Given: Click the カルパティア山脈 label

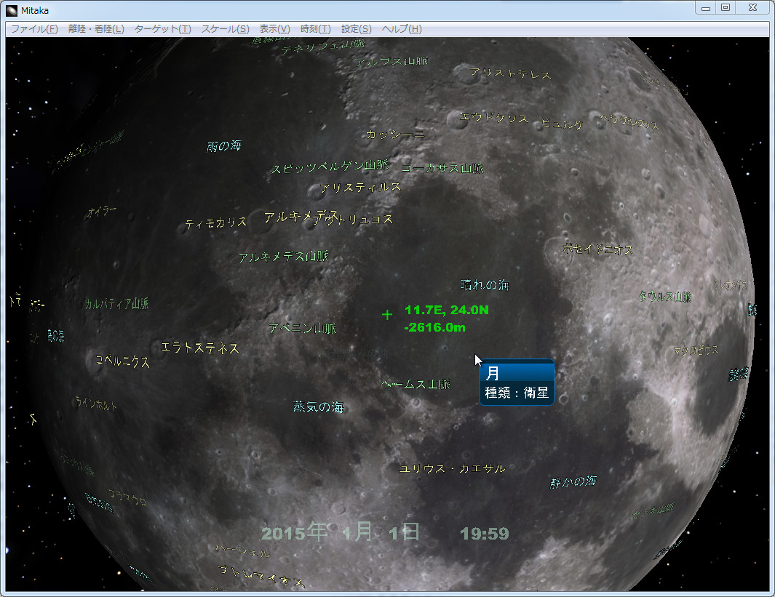Looking at the screenshot, I should coord(116,303).
